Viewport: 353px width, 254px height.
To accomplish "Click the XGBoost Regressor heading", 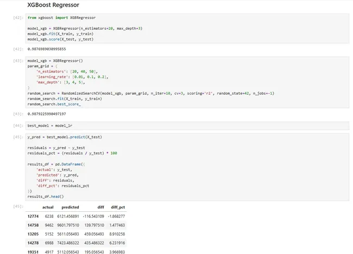I will click(53, 5).
